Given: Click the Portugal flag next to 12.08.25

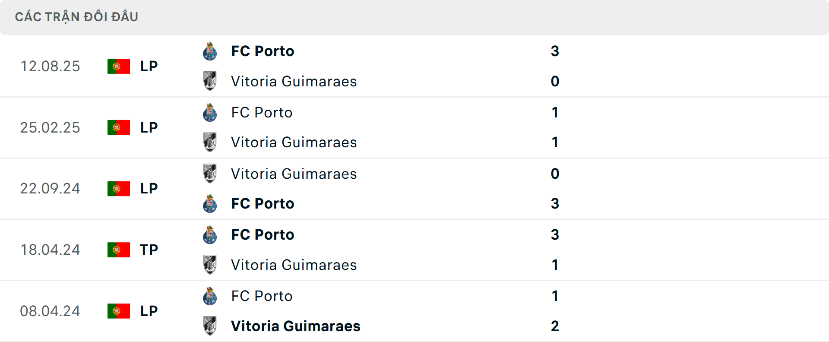Looking at the screenshot, I should pos(119,66).
